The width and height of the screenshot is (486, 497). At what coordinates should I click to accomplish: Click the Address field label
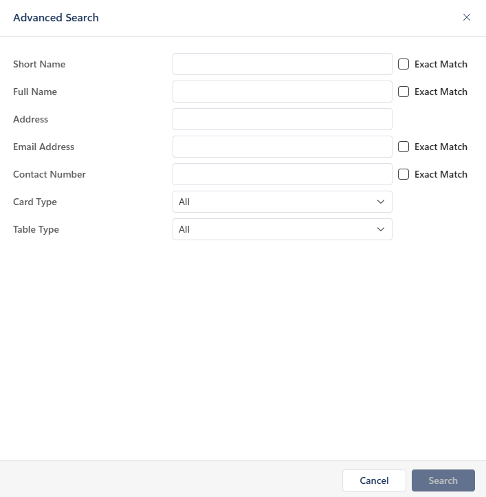pos(31,119)
